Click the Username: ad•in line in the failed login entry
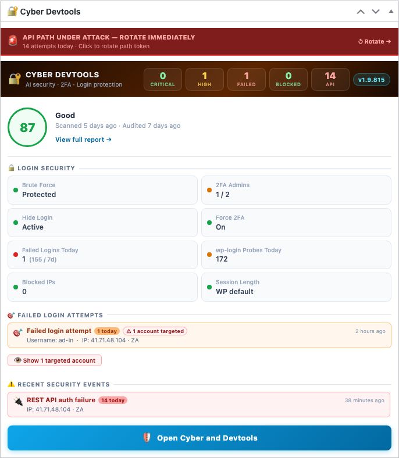 (50, 340)
